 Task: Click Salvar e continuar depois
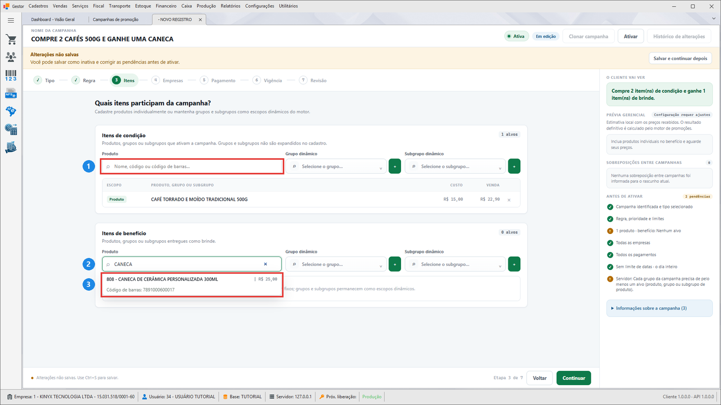680,58
